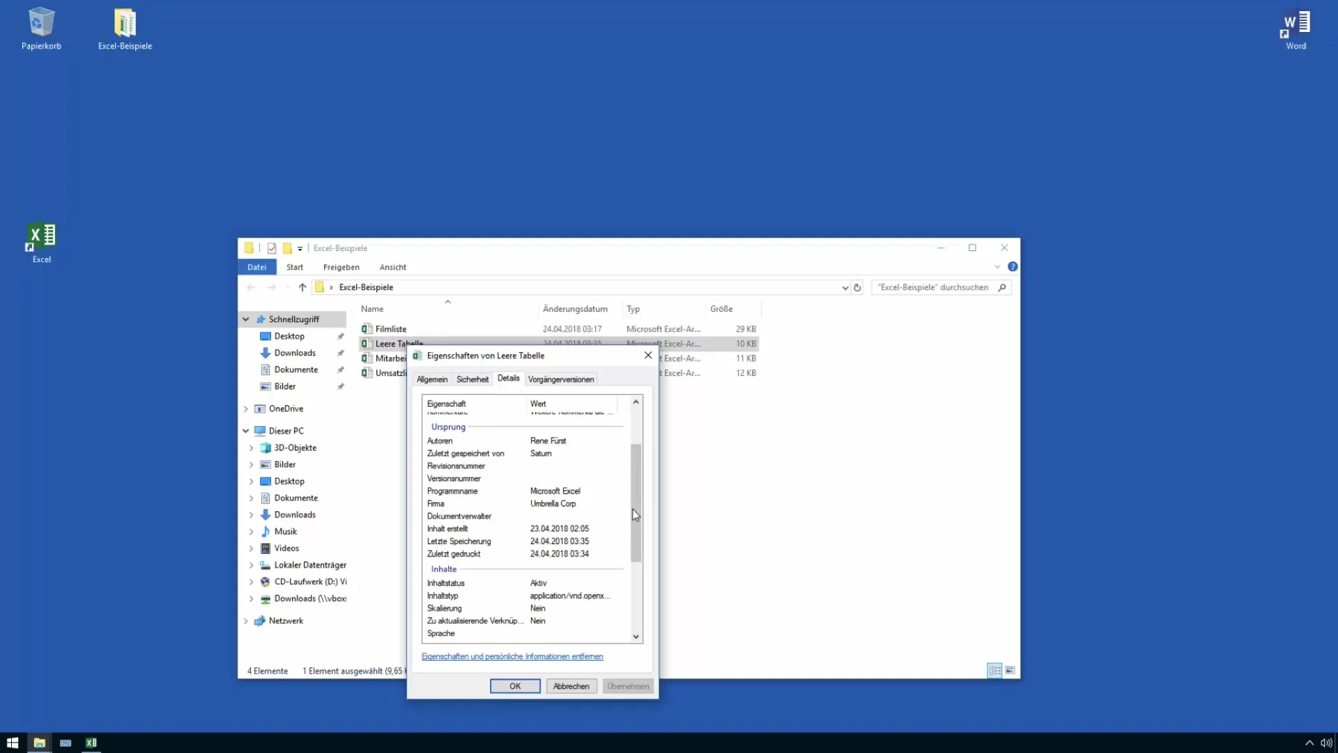Select the Sicherheit tab in properties
This screenshot has height=753, width=1338.
[472, 379]
